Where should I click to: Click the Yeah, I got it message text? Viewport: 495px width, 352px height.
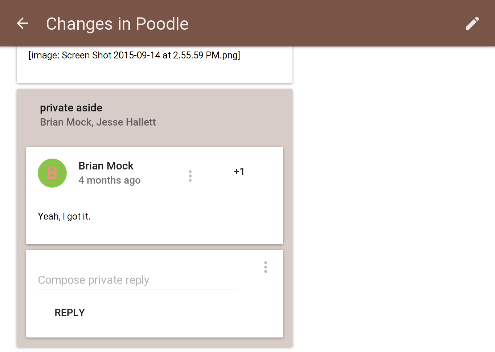[64, 216]
